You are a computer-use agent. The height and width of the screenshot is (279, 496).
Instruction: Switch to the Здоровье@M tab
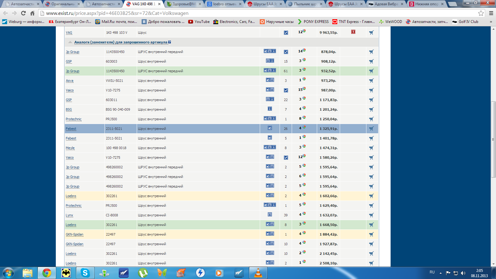(184, 4)
